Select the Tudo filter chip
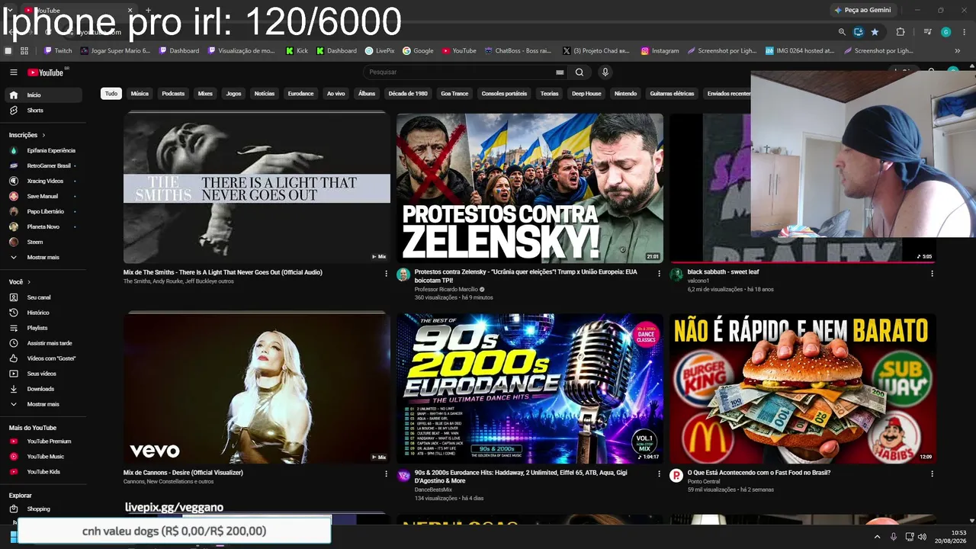976x549 pixels. click(x=111, y=94)
